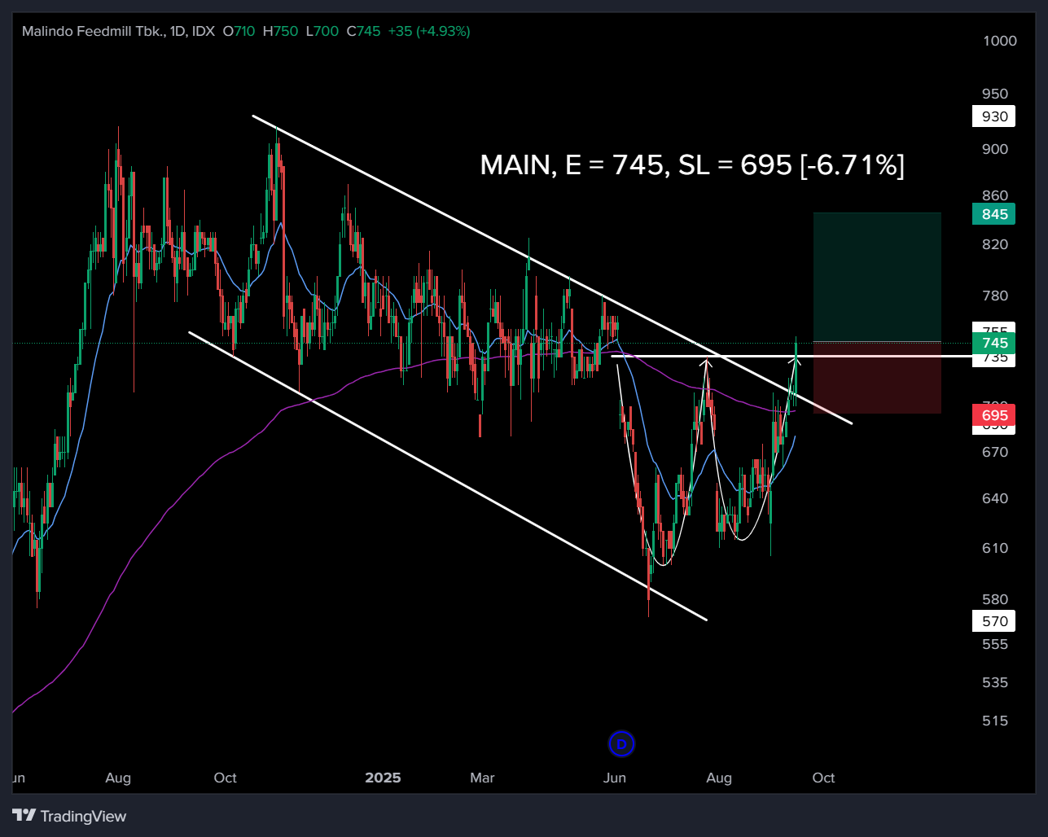Click the H750 high value in header
Screen dimensions: 1048x837
coord(280,31)
